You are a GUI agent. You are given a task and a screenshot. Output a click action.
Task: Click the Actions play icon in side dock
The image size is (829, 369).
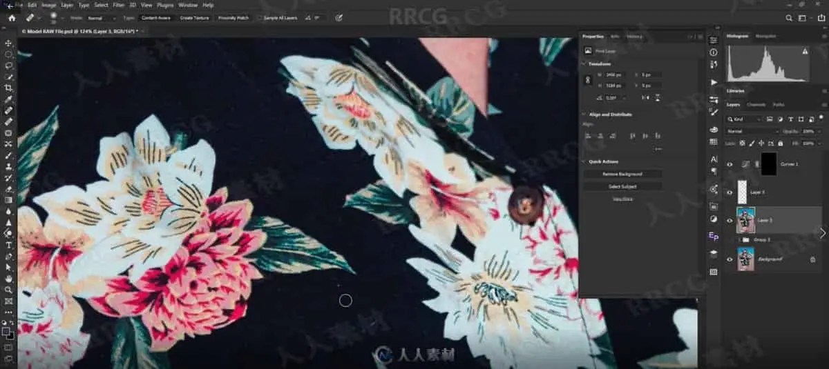(x=714, y=82)
